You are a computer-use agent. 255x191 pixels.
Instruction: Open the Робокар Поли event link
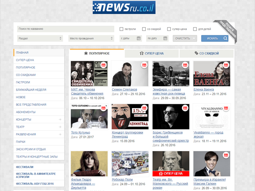tap(122, 179)
